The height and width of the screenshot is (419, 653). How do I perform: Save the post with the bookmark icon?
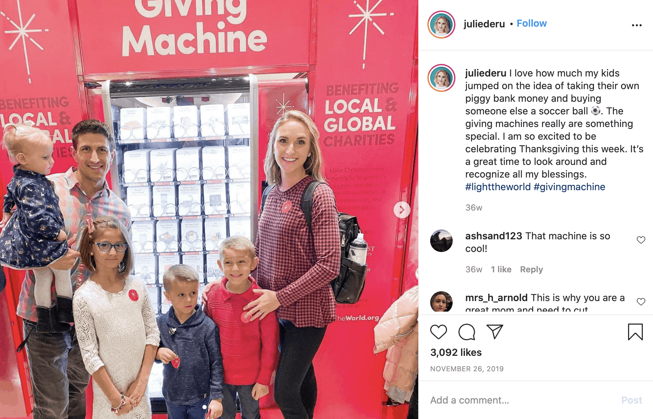(635, 332)
